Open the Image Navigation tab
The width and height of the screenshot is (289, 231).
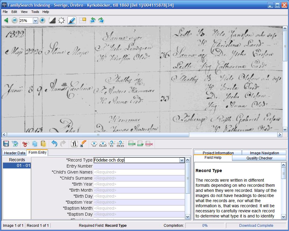pos(264,153)
